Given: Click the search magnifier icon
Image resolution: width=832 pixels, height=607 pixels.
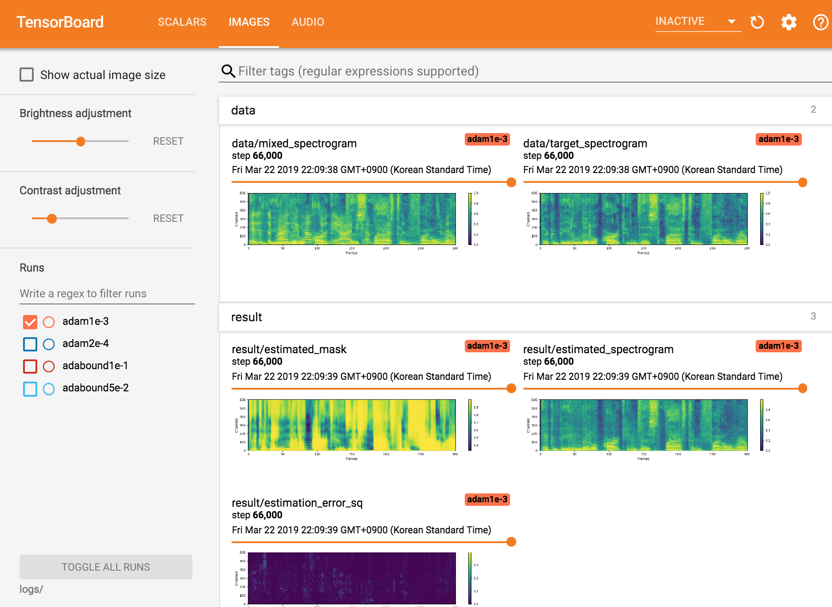Looking at the screenshot, I should pos(228,71).
